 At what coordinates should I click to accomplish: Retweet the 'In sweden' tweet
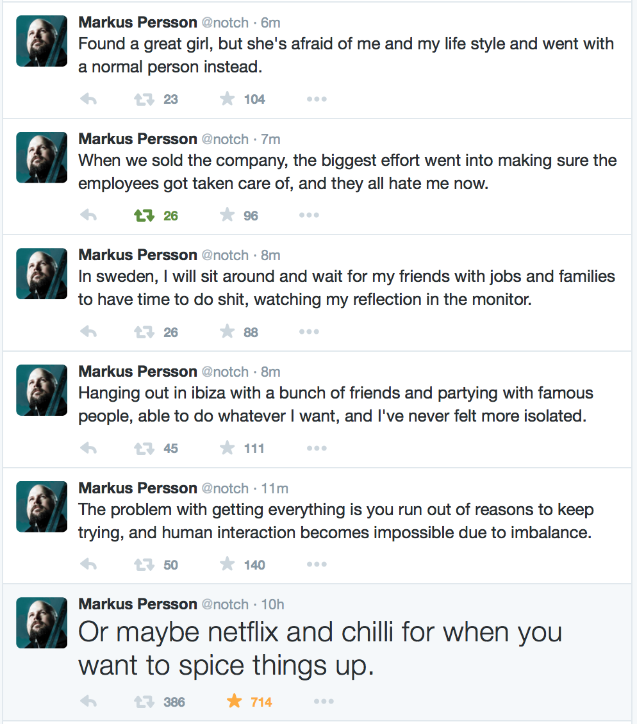[144, 332]
